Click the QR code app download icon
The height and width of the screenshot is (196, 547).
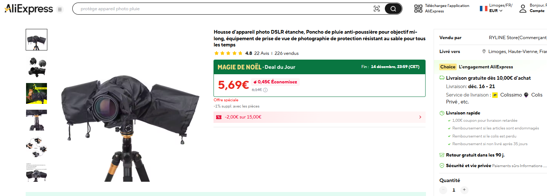click(x=418, y=9)
